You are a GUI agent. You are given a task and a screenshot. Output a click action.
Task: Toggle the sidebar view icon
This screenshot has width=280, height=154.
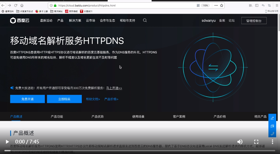pyautogui.click(x=257, y=5)
